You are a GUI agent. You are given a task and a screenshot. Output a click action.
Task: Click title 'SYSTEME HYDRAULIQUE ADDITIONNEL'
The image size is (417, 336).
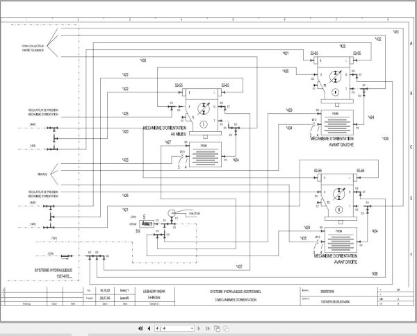point(236,292)
